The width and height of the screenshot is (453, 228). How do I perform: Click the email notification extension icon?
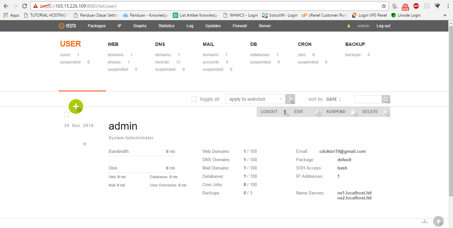tap(405, 6)
